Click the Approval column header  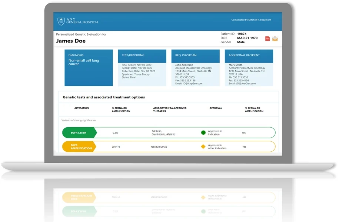tap(216, 108)
